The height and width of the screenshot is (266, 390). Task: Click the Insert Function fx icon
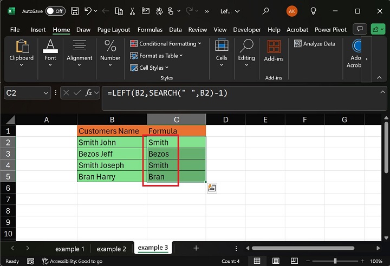[x=89, y=93]
